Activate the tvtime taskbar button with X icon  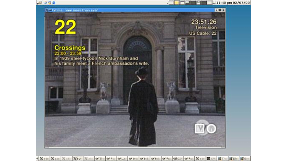coord(78,158)
